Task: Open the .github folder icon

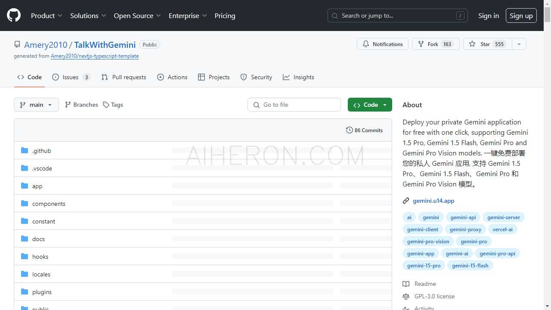Action: (x=25, y=151)
